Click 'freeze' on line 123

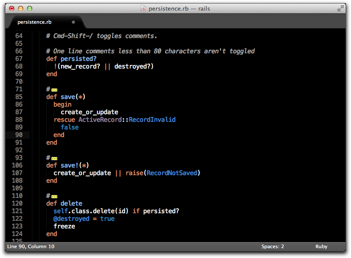[x=64, y=226]
